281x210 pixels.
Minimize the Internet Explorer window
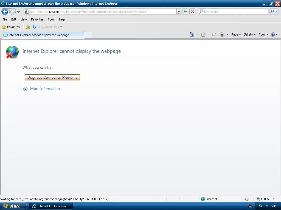pyautogui.click(x=264, y=4)
